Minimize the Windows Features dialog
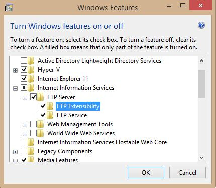This screenshot has width=216, height=188. pyautogui.click(x=169, y=7)
